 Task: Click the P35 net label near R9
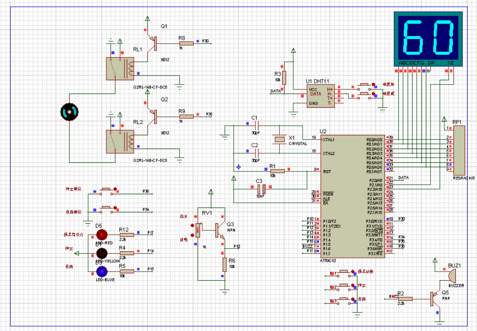click(x=209, y=114)
